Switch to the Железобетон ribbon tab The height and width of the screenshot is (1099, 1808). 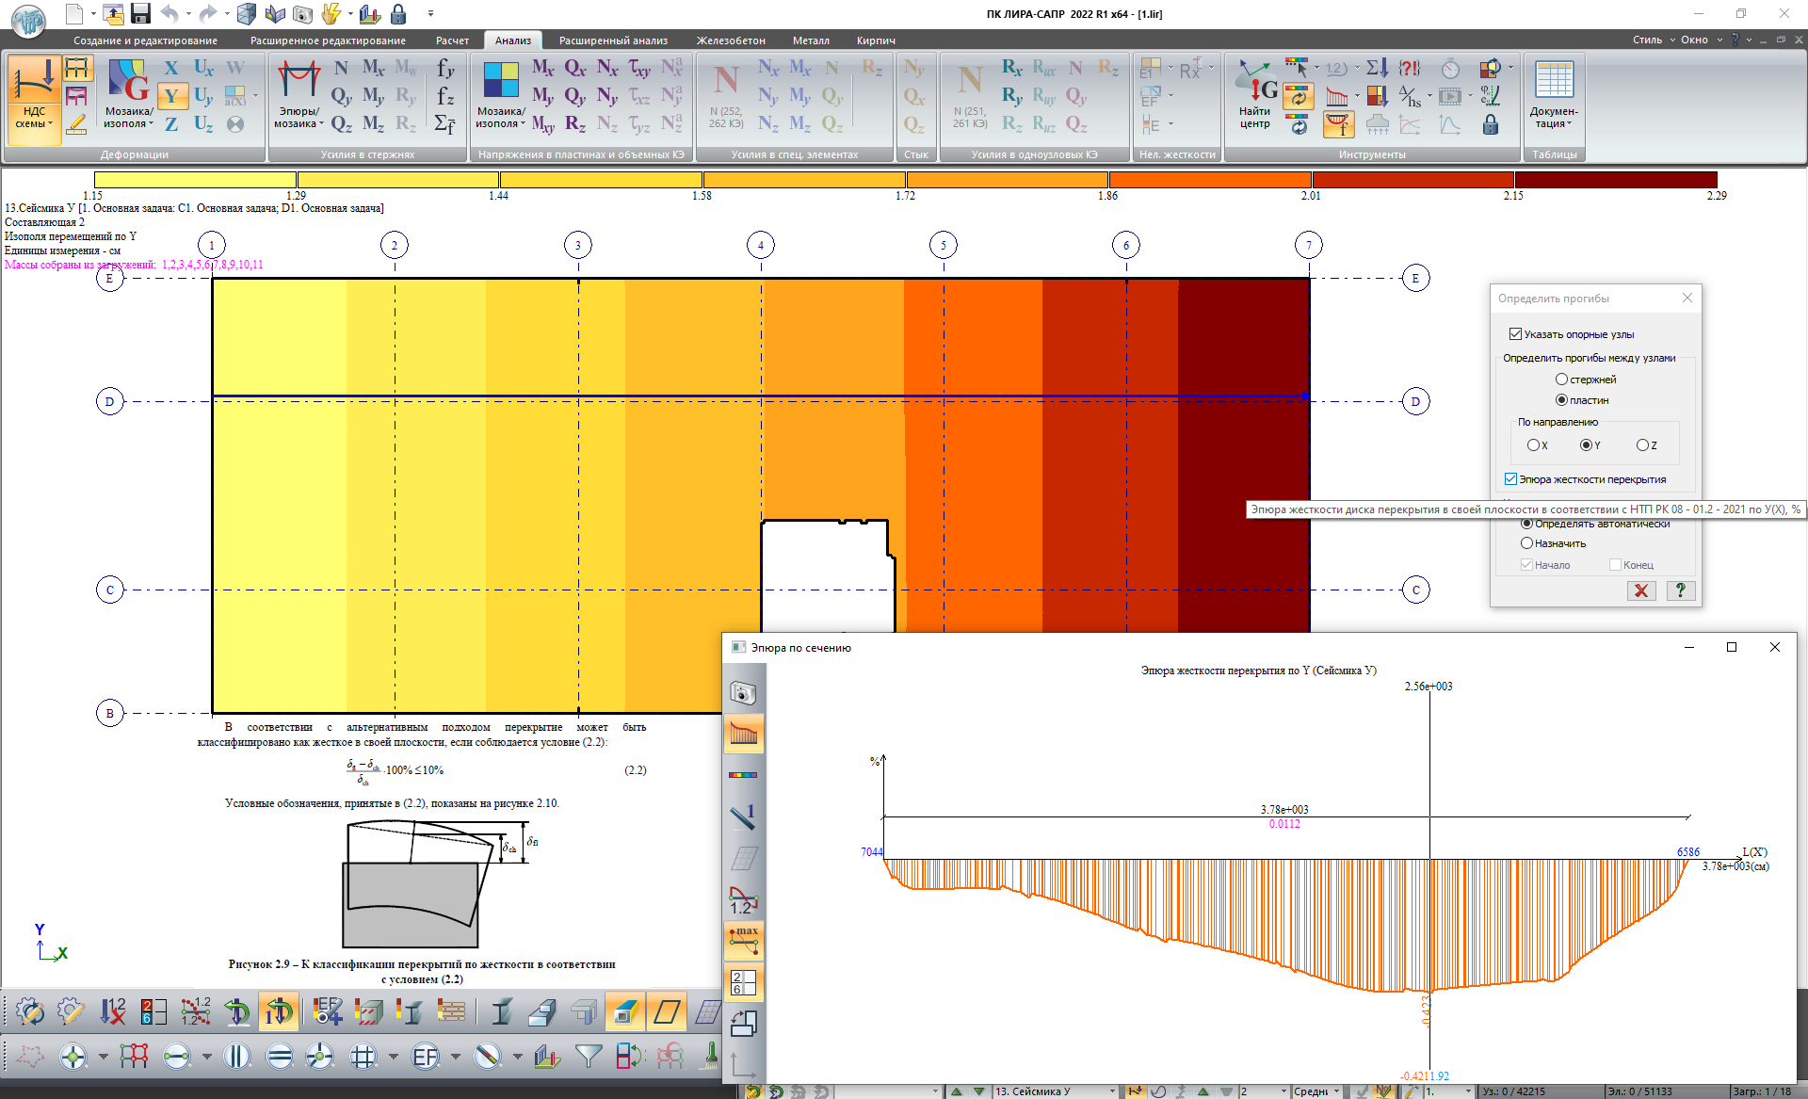tap(730, 40)
